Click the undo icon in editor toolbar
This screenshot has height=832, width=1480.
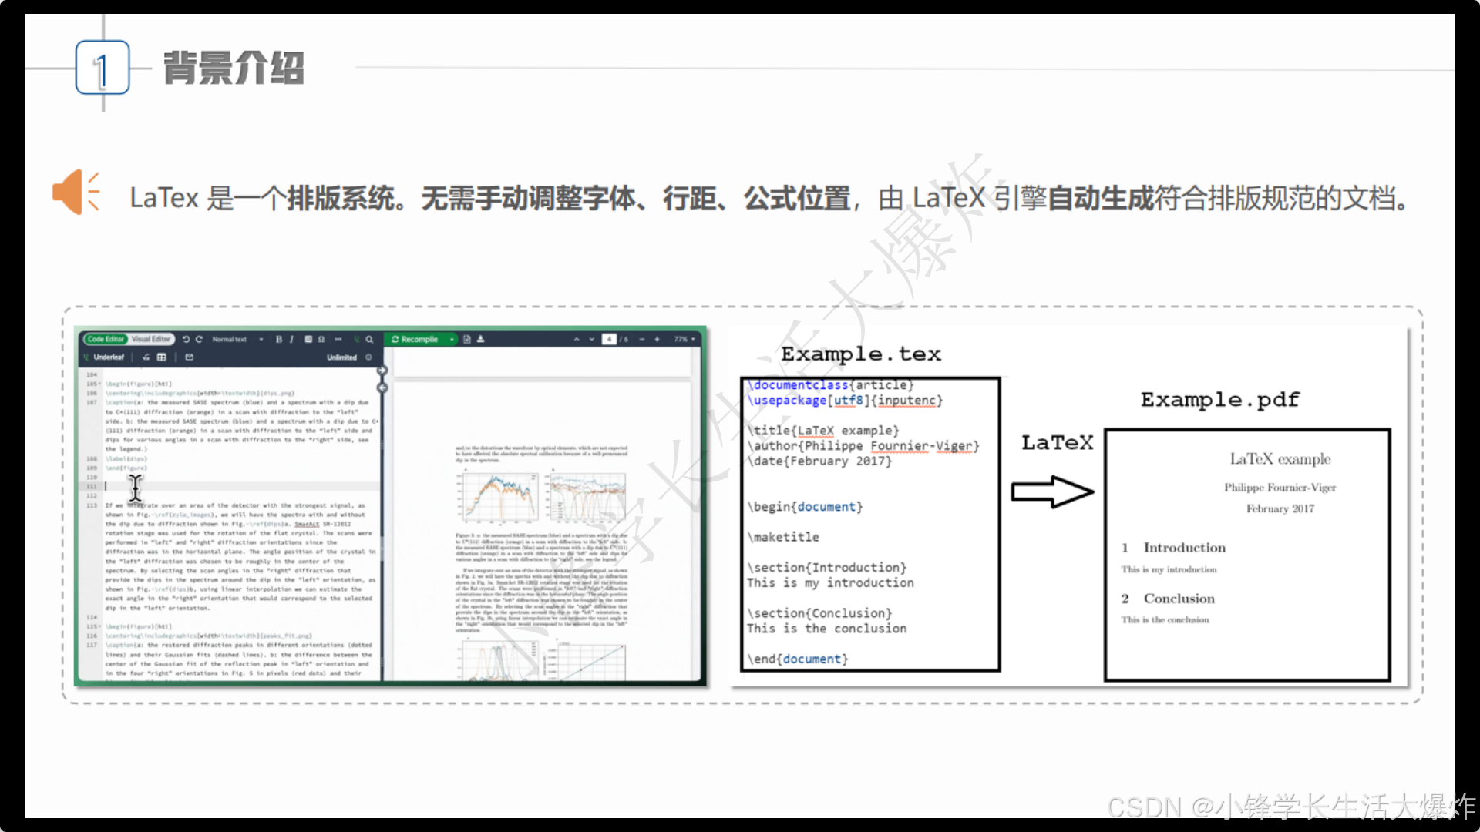click(x=186, y=339)
